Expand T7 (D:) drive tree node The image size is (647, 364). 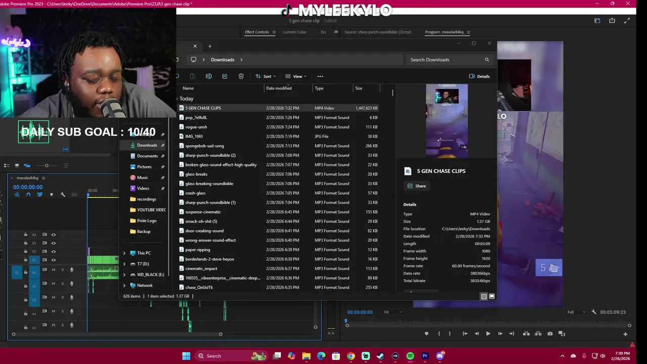(x=124, y=264)
